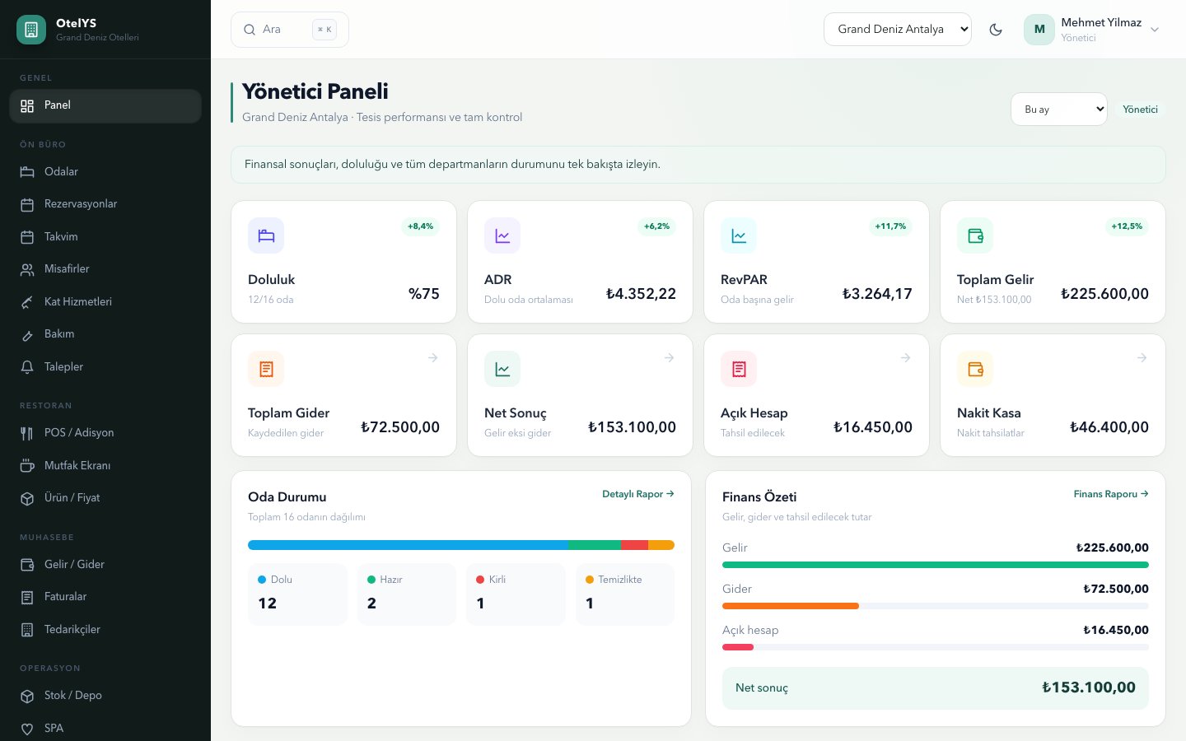Toggle dark mode with moon icon
1186x741 pixels.
[x=996, y=30]
